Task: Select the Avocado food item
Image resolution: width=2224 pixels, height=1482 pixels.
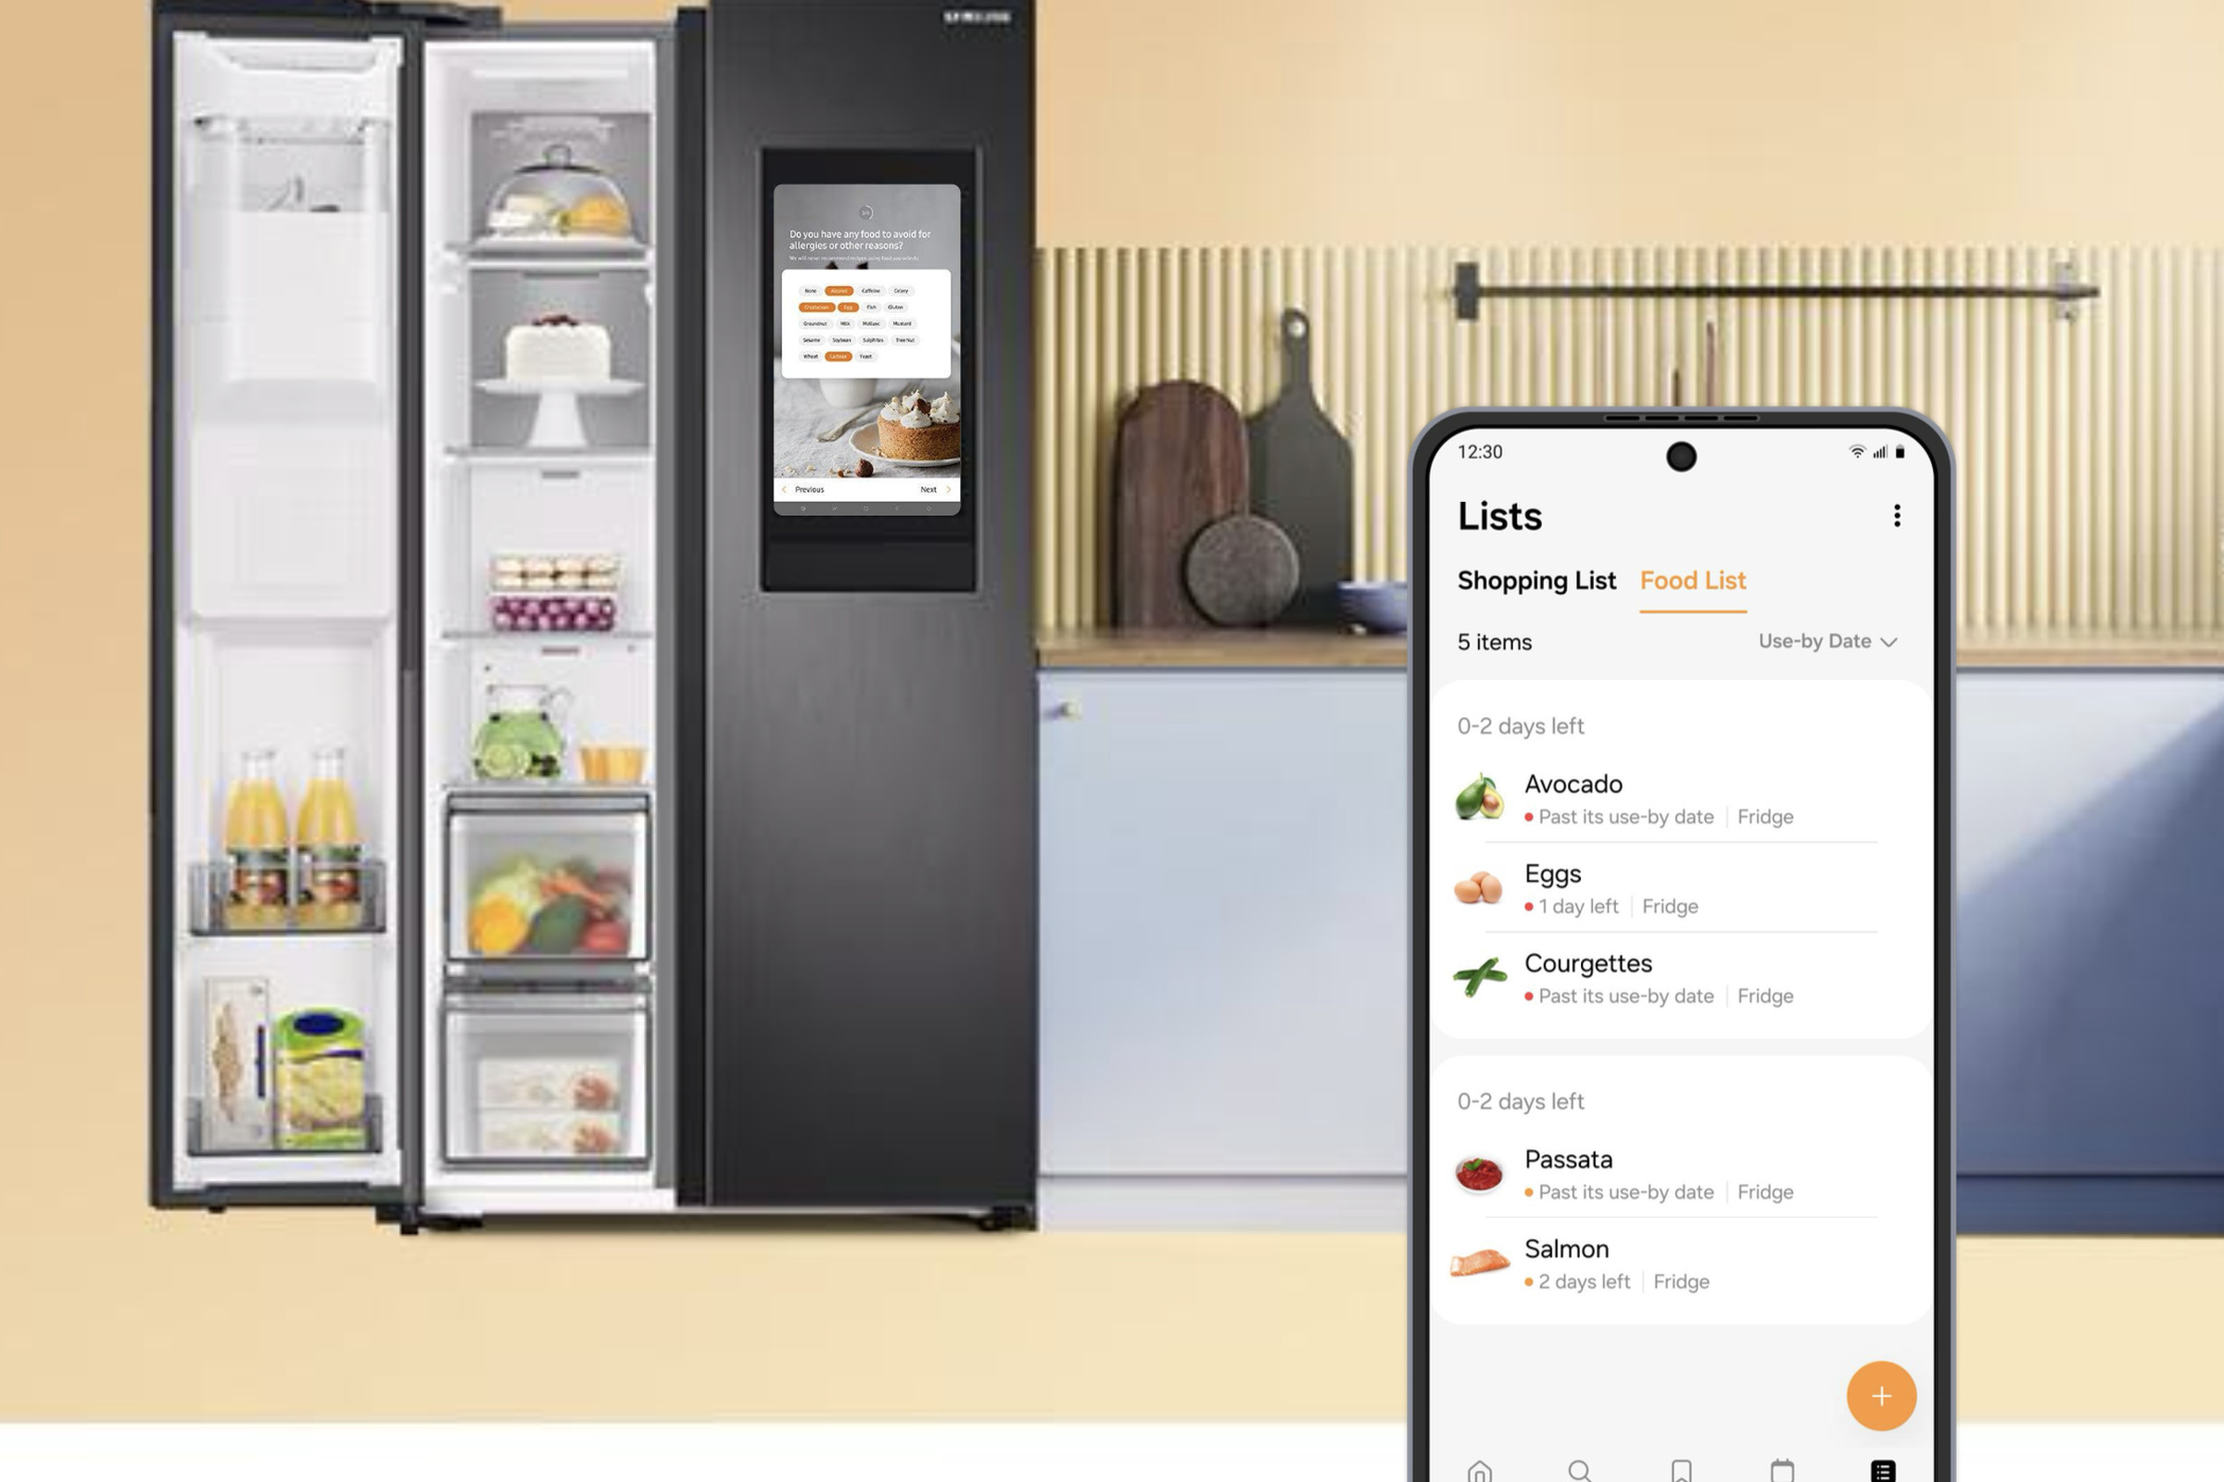Action: point(1672,798)
